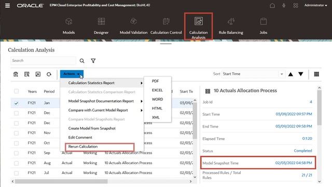Click the Completed status value
Viewport: 332px width, 187px height.
(x=303, y=151)
